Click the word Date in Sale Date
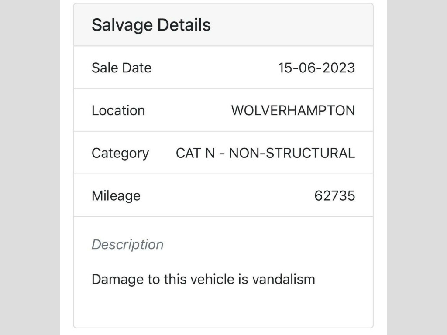447x335 pixels. coord(137,68)
